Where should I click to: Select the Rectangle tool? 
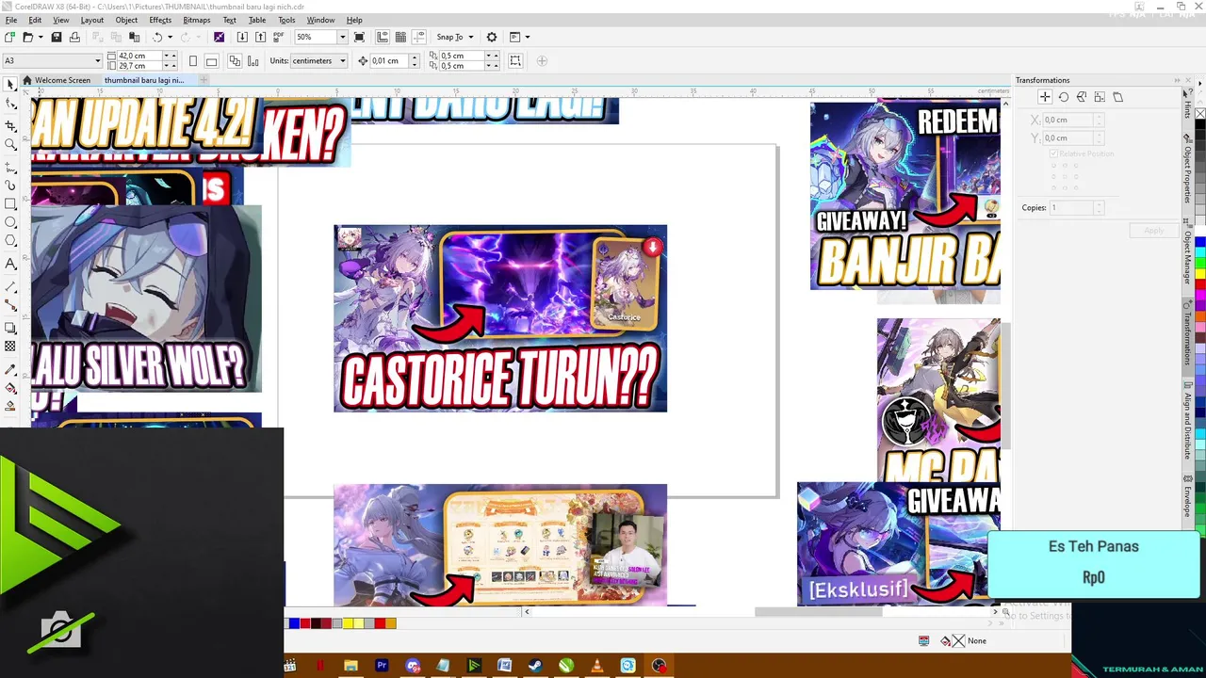[x=10, y=203]
